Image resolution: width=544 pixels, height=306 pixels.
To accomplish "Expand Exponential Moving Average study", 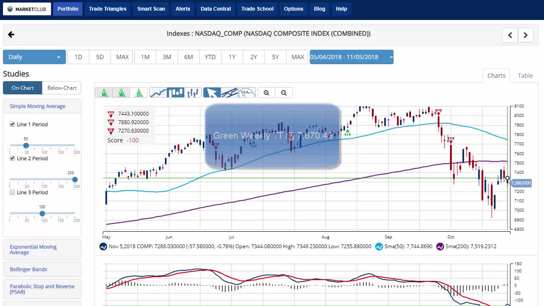I will click(x=42, y=249).
